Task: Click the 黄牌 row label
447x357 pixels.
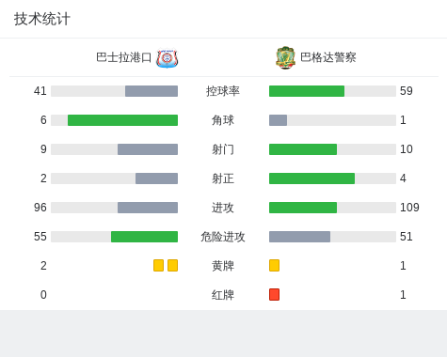Action: pos(223,266)
